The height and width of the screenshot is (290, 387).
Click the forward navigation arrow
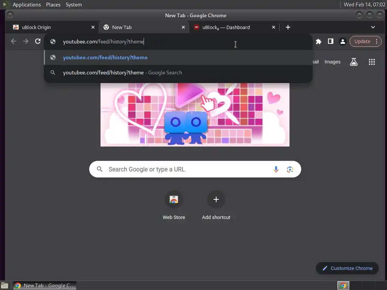tap(26, 41)
